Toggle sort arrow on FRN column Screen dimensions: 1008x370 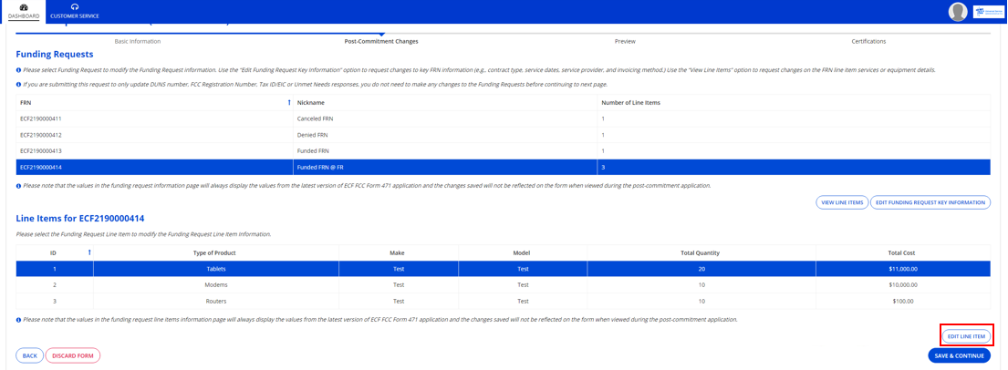pyautogui.click(x=289, y=102)
